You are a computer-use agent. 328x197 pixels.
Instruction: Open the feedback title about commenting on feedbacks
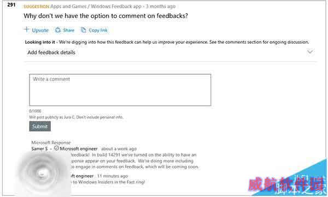[x=106, y=16]
